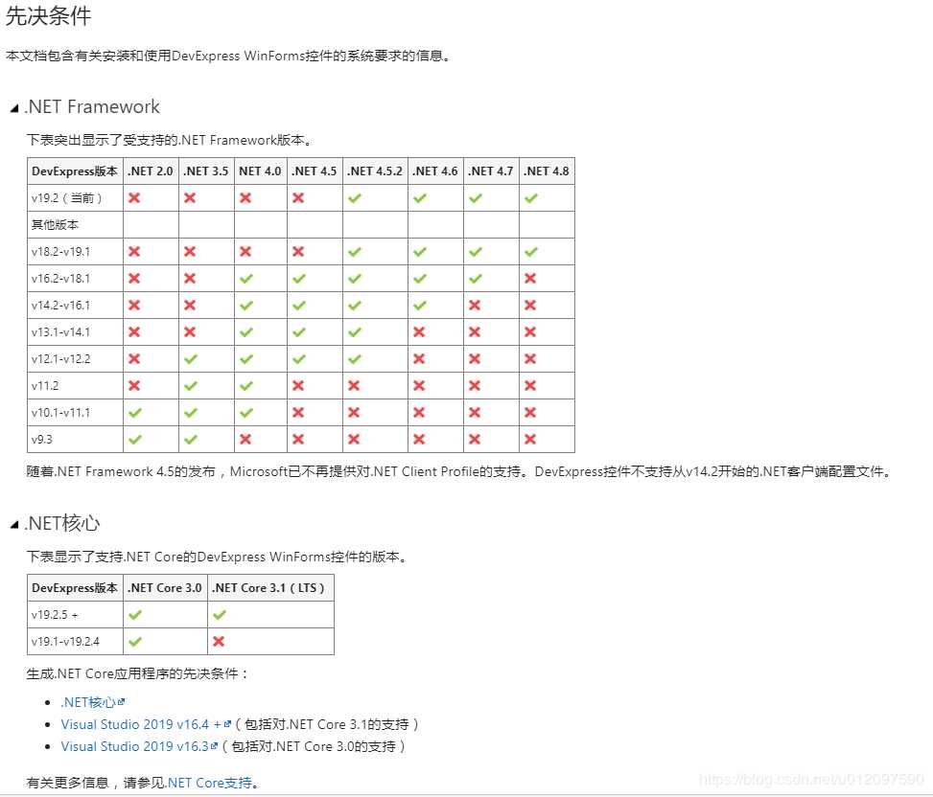
Task: Click the v16.2-v18.1 row label
Action: click(x=60, y=278)
